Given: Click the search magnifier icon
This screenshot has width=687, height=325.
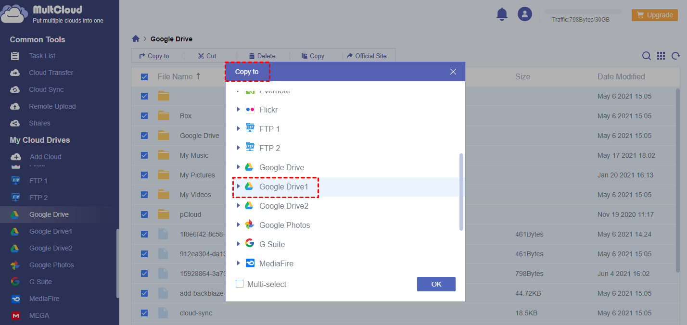Looking at the screenshot, I should 647,56.
